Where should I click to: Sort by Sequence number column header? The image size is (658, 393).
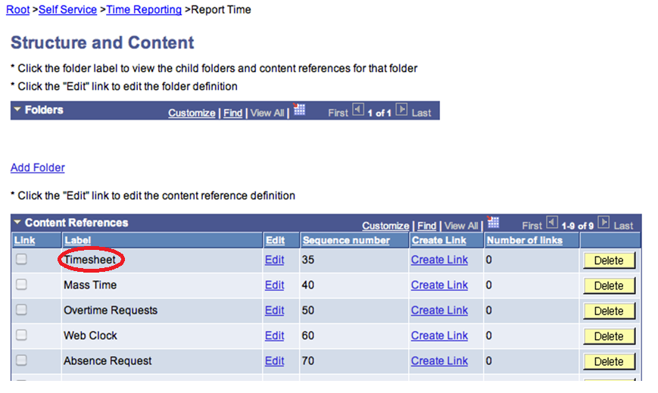[346, 241]
